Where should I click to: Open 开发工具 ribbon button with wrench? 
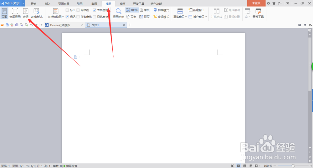[x=258, y=13]
